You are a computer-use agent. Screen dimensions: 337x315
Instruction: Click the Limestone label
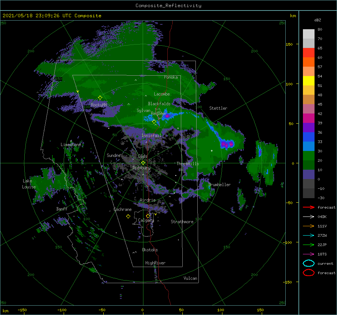click(71, 145)
